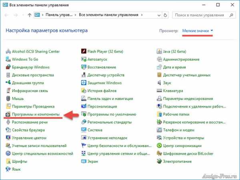Click the refresh button in address bar
Viewport: 240px width, 180px height.
pos(165,15)
